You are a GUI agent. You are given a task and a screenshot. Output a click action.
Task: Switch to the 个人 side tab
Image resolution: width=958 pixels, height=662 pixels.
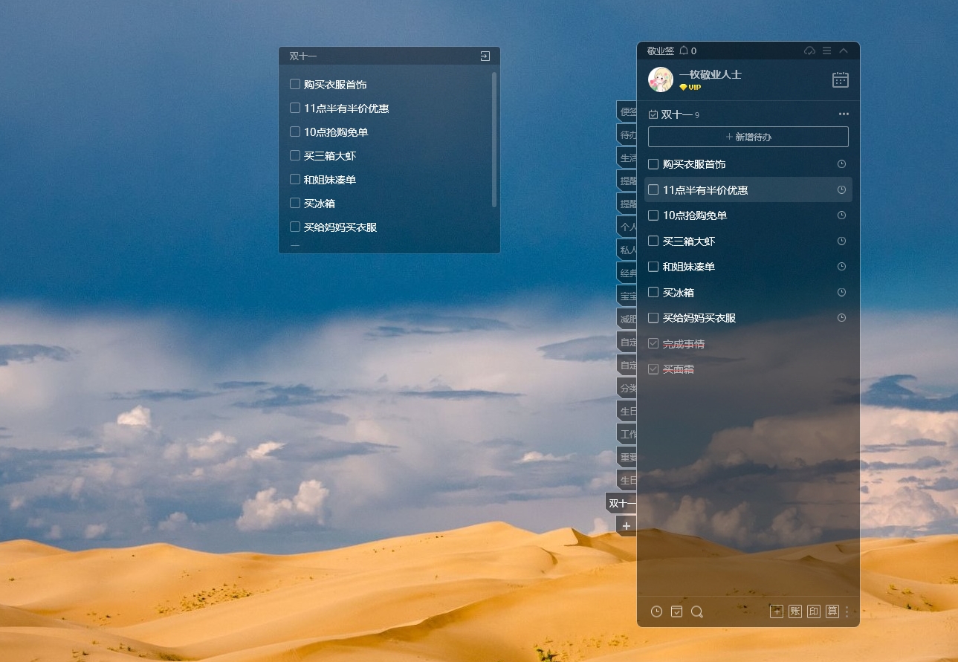[x=627, y=227]
